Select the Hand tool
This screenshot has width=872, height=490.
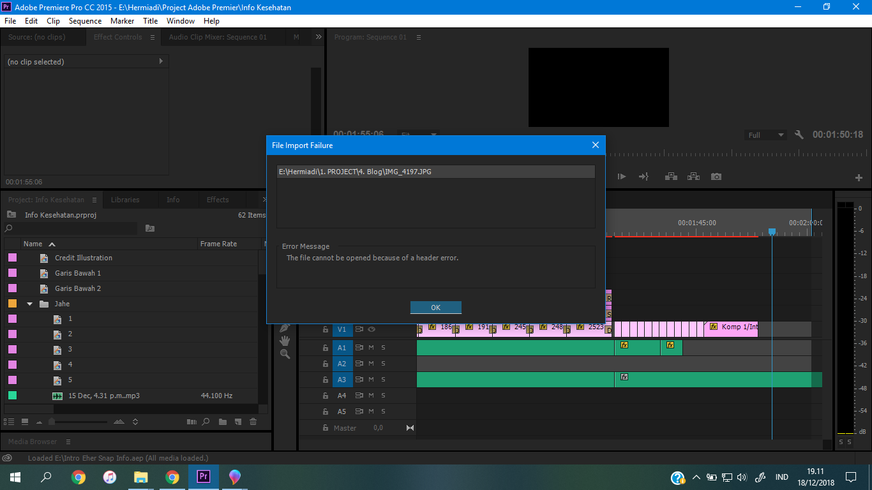285,341
